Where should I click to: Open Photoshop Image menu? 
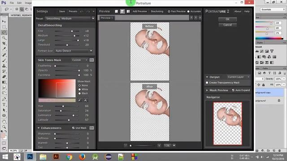click(28, 3)
